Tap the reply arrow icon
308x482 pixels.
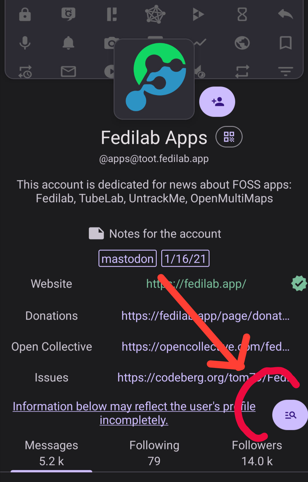[285, 14]
